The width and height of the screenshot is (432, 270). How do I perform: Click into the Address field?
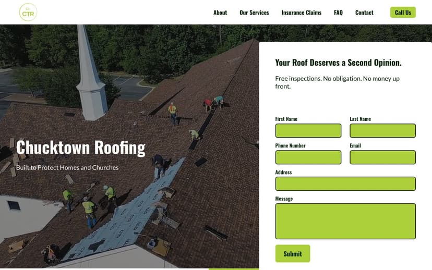(x=345, y=183)
